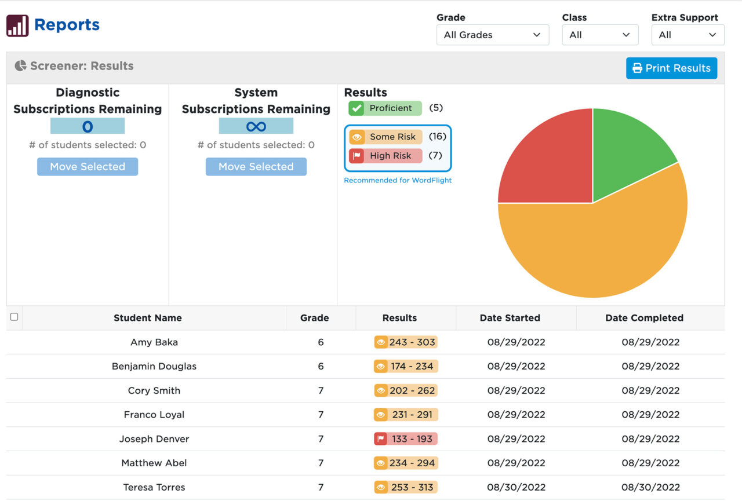This screenshot has width=742, height=501.
Task: Click the Some Risk eye icon in legend
Action: click(x=357, y=137)
